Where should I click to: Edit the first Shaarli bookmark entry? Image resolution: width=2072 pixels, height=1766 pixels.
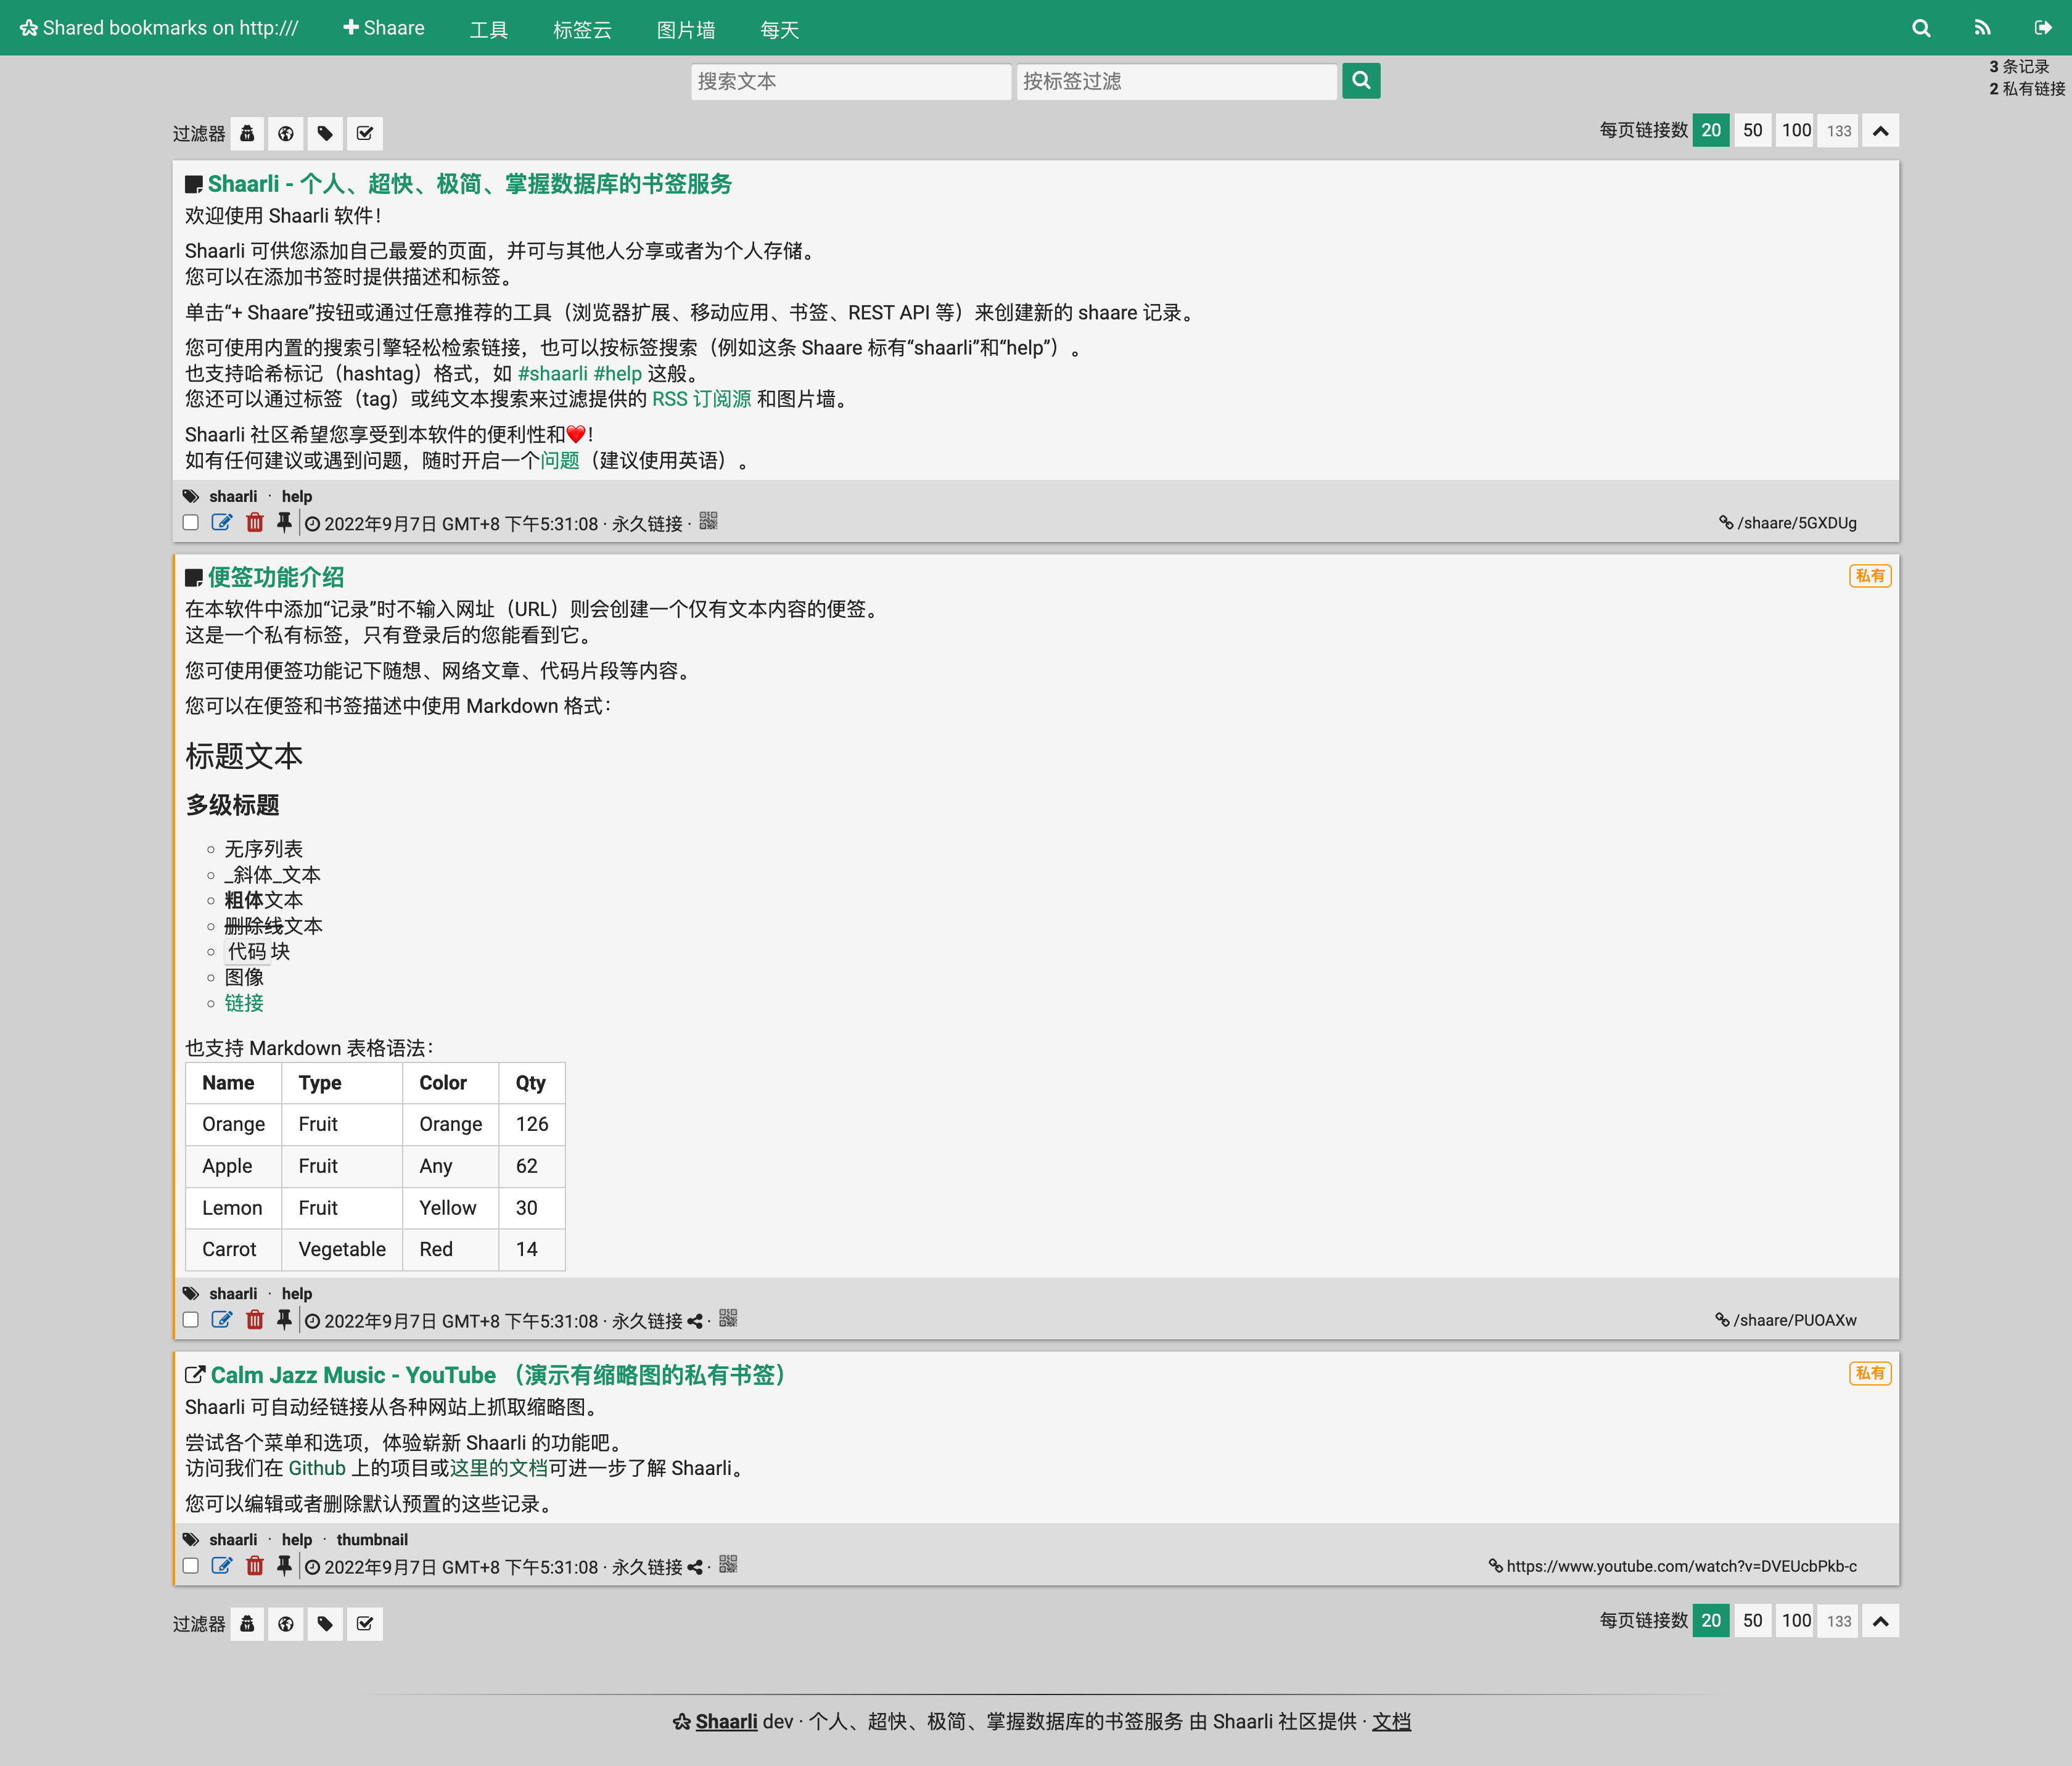(x=222, y=523)
